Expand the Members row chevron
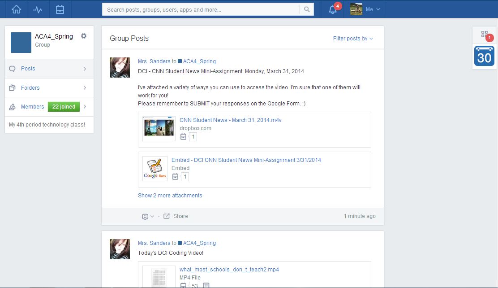Viewport: 498px width, 288px height. point(85,107)
